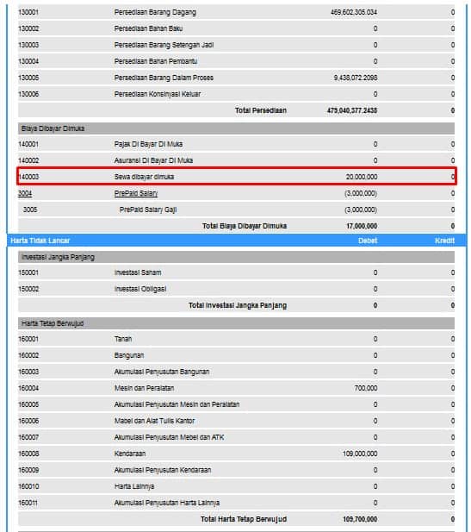
Task: Select account code 3005
Action: (x=30, y=210)
